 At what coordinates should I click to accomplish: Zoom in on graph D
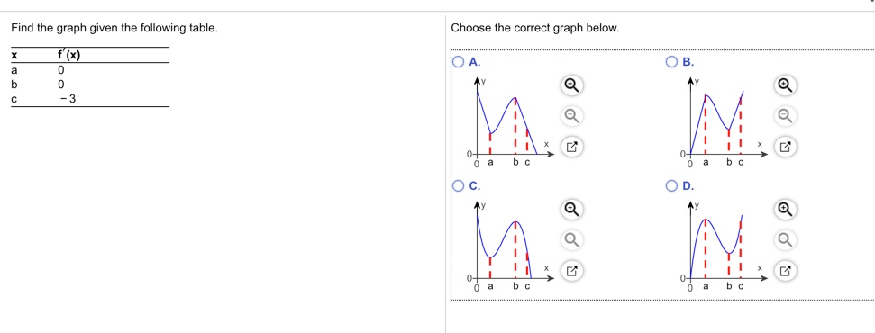click(x=784, y=209)
